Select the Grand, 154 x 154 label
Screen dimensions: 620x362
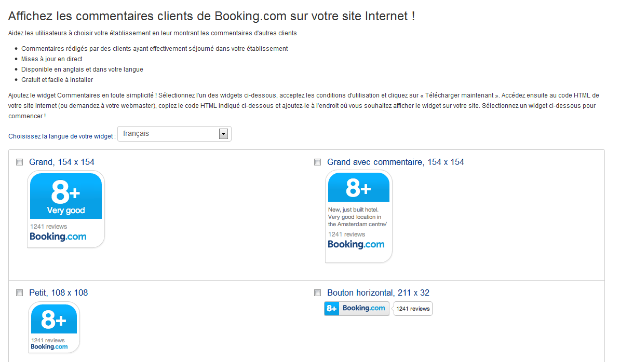coord(62,162)
